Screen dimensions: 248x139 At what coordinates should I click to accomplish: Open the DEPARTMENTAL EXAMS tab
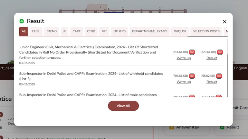pyautogui.click(x=149, y=31)
